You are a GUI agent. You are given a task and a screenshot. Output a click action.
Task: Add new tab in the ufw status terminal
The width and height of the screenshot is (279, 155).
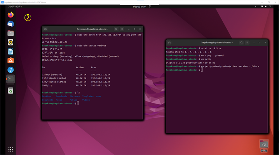pyautogui.click(x=45, y=29)
